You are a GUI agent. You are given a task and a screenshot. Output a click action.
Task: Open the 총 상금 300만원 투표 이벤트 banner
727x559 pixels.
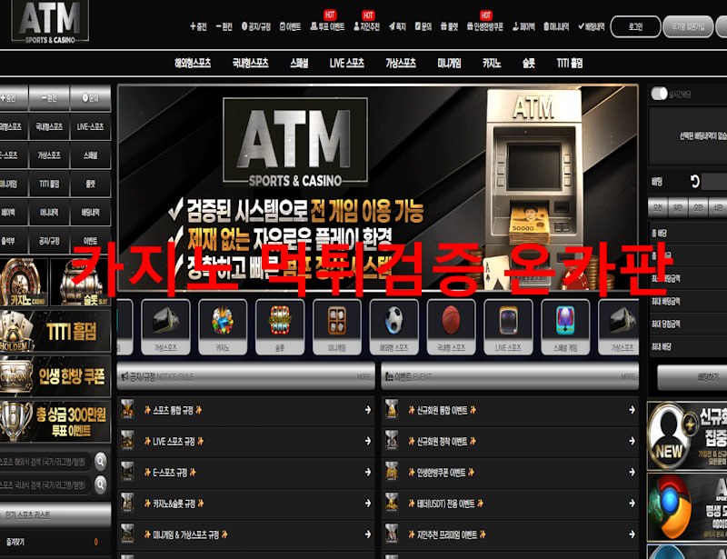55,422
